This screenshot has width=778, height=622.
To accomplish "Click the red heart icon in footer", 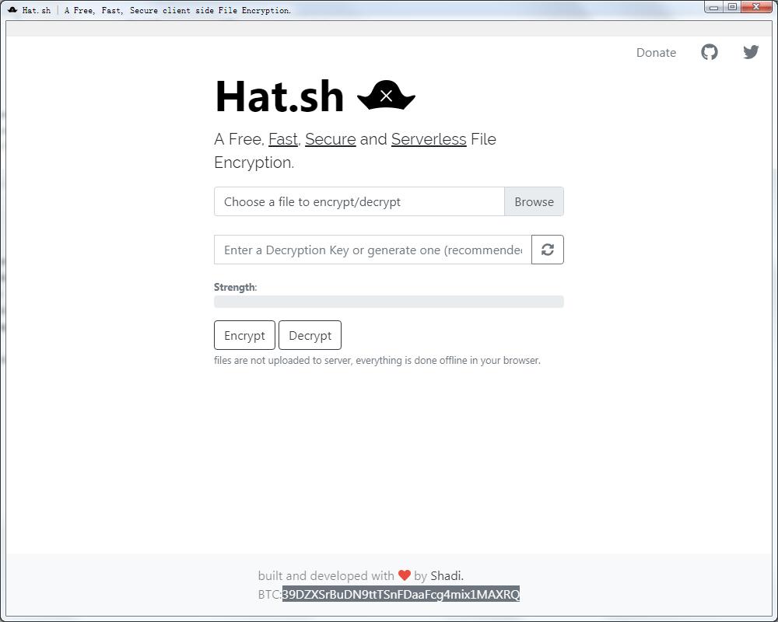I will point(404,576).
